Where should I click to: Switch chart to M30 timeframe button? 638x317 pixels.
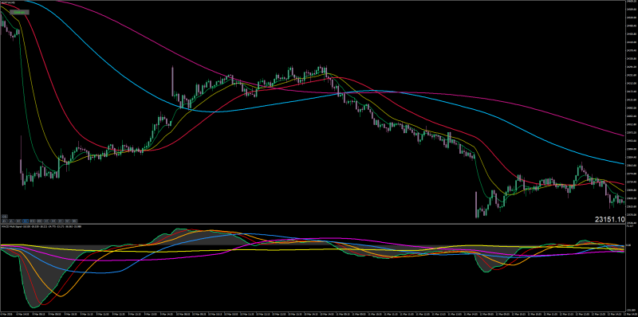click(39, 221)
